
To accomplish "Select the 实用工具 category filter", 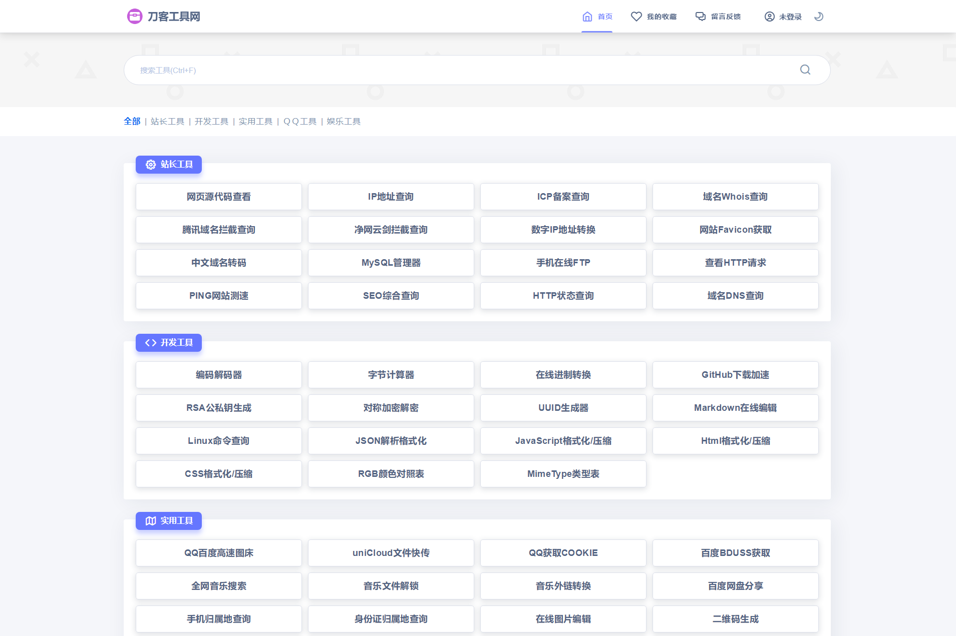I will (255, 121).
